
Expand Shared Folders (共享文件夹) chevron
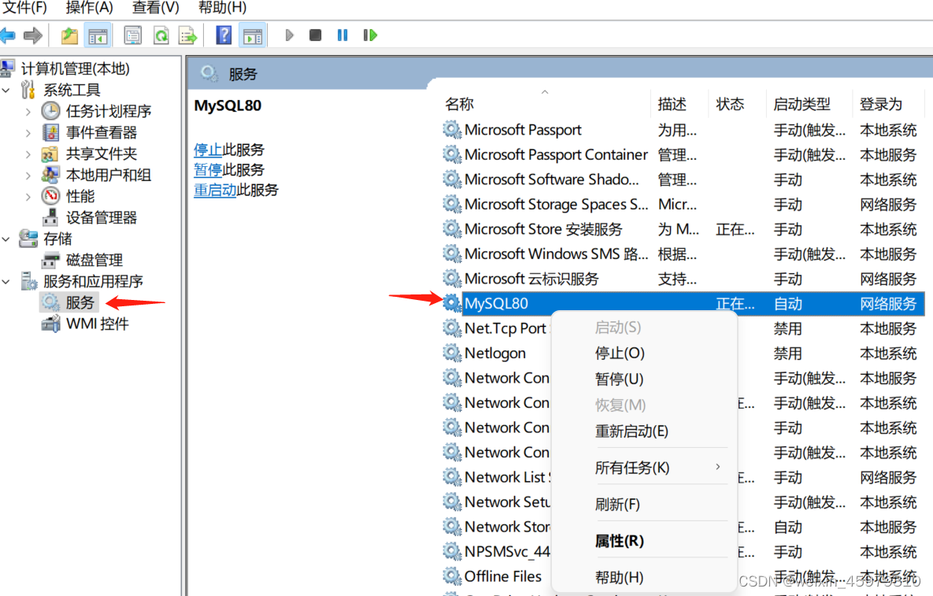point(28,154)
